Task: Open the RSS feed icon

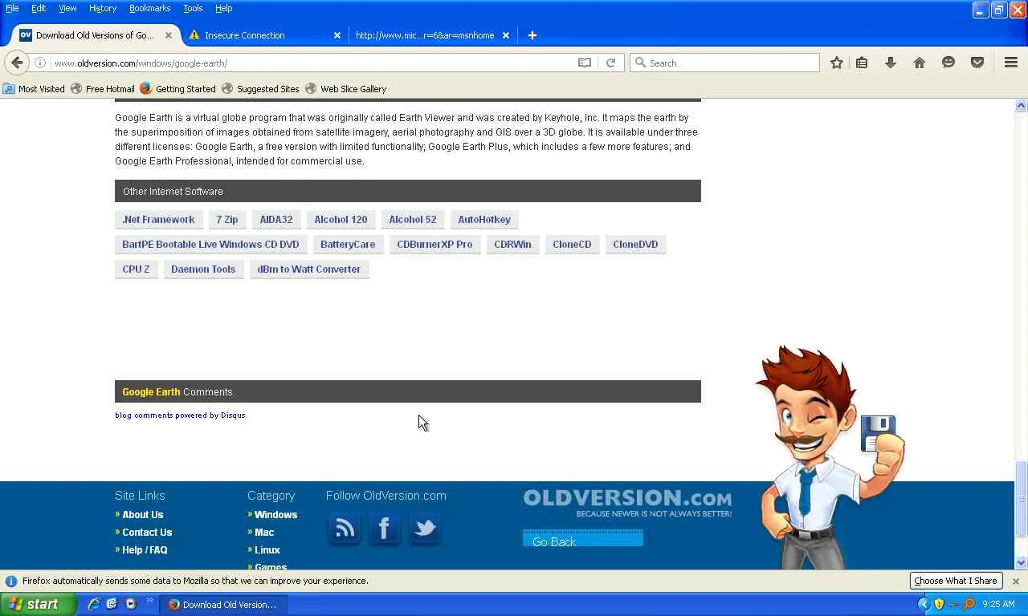Action: pyautogui.click(x=345, y=529)
